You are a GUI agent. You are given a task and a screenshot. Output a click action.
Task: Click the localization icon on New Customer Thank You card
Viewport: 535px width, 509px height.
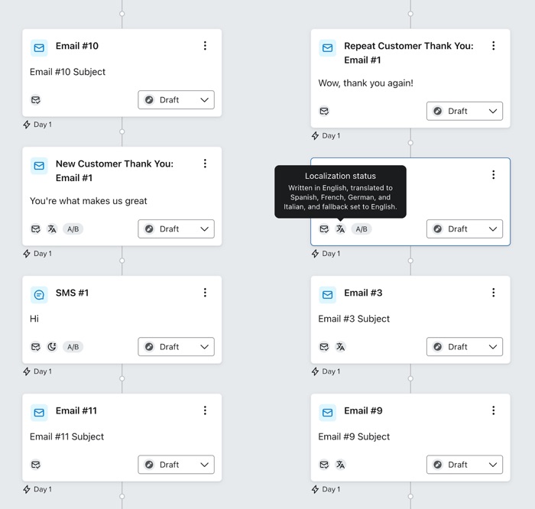52,229
